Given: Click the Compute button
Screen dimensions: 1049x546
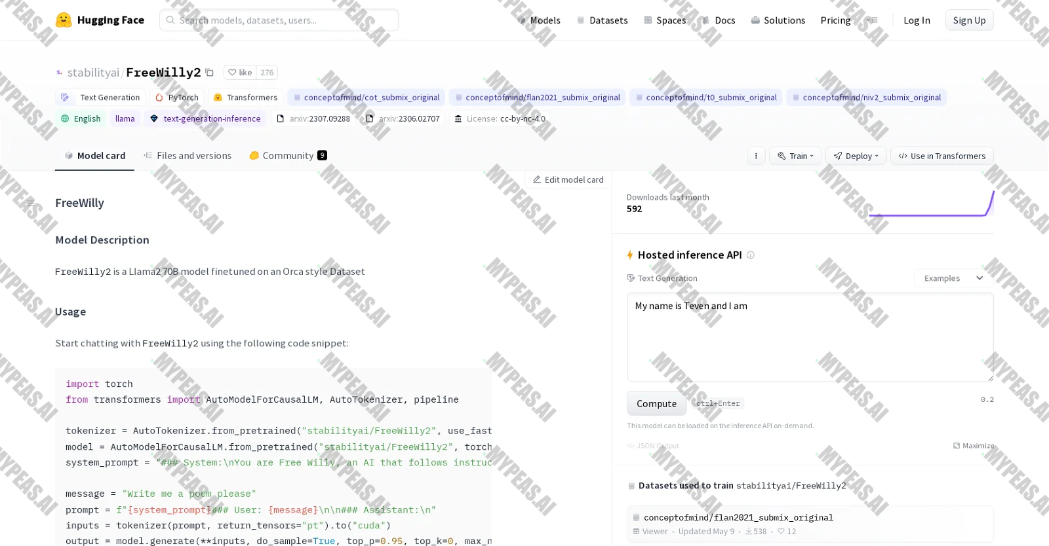Looking at the screenshot, I should coord(656,404).
